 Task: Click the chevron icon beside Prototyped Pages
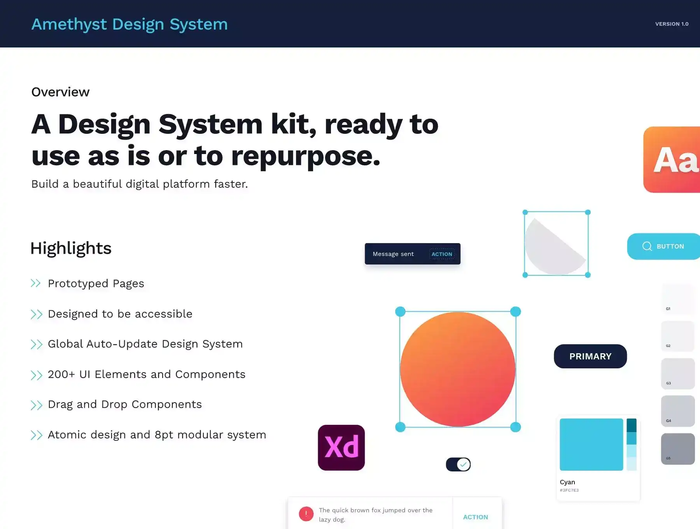tap(36, 283)
